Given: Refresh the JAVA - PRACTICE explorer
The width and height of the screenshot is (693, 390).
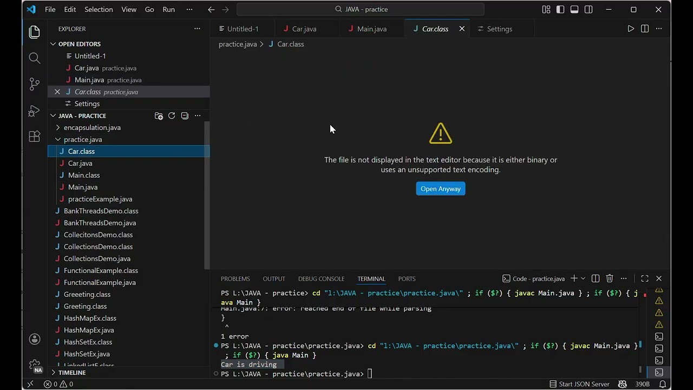Looking at the screenshot, I should [x=172, y=115].
